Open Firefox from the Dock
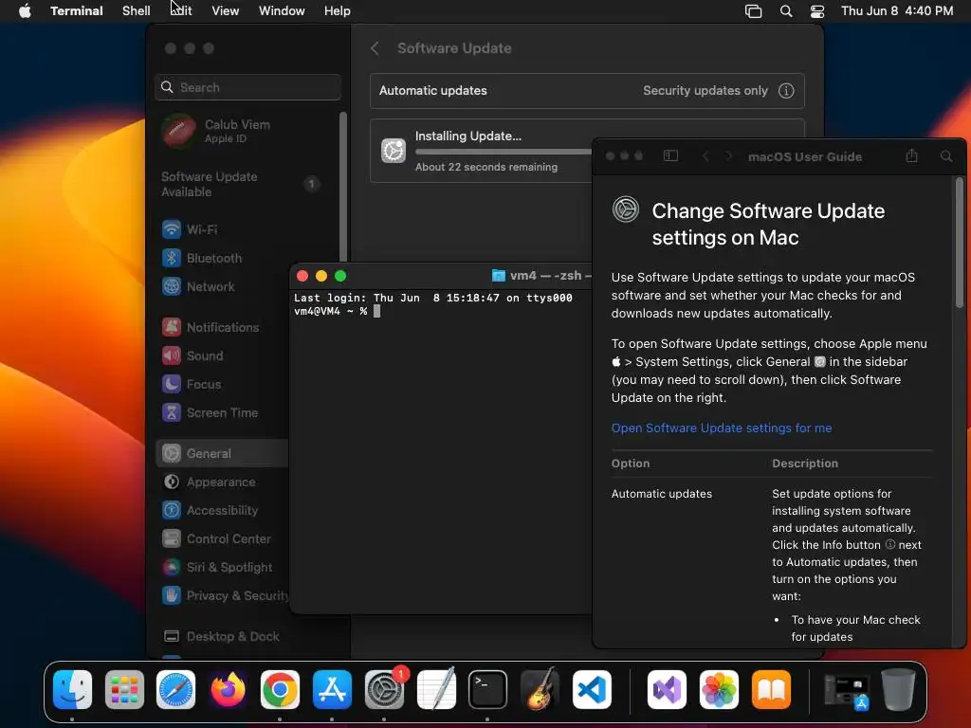 click(228, 689)
